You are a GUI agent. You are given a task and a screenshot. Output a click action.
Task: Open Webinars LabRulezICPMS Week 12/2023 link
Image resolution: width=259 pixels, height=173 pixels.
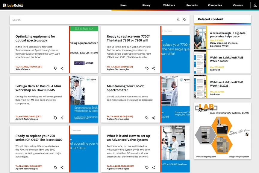pos(226,84)
